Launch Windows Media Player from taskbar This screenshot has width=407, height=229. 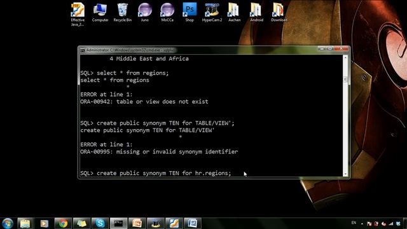tap(44, 223)
